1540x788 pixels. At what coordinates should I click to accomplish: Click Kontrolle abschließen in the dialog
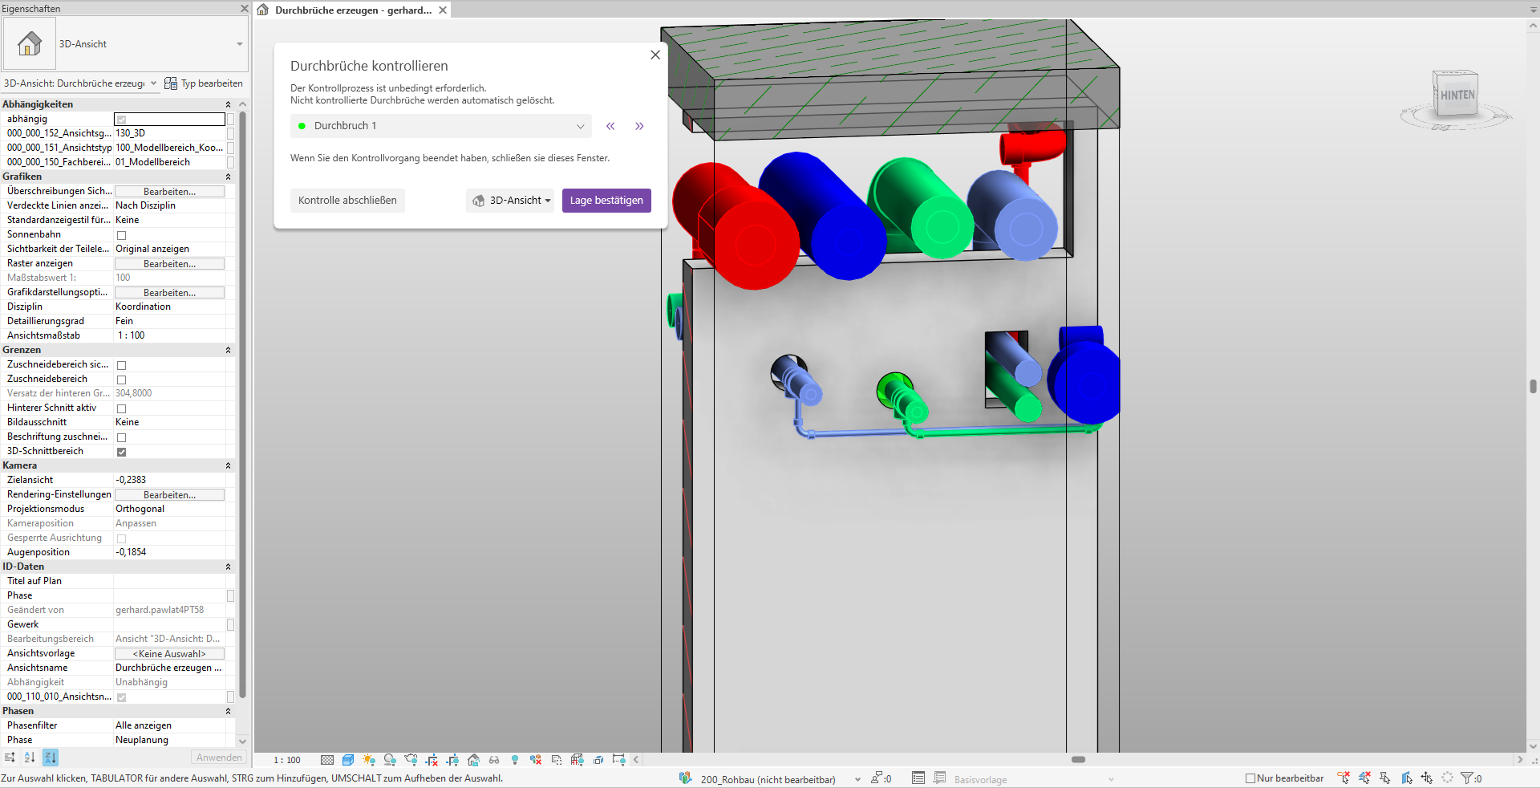tap(347, 201)
